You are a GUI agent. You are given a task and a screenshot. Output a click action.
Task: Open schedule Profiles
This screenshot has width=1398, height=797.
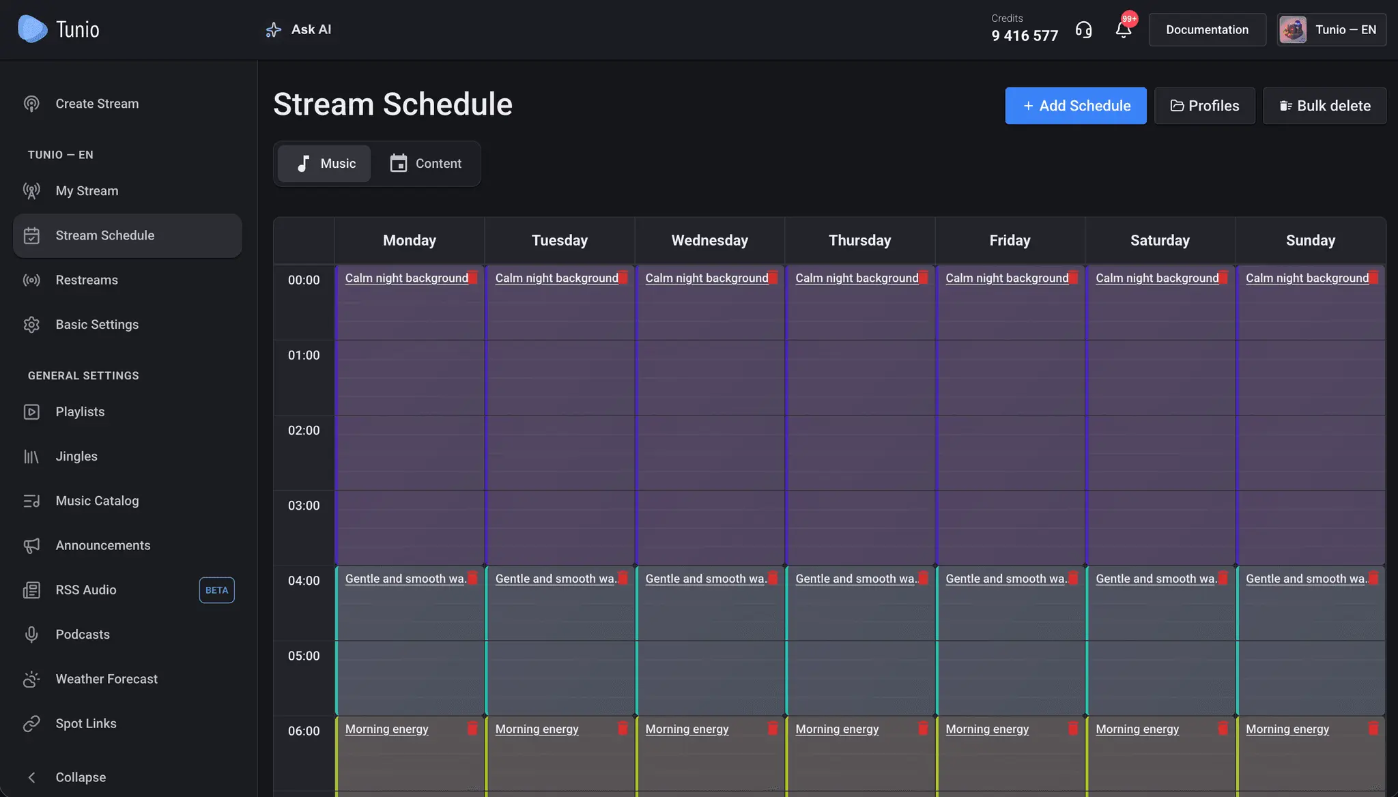point(1205,106)
